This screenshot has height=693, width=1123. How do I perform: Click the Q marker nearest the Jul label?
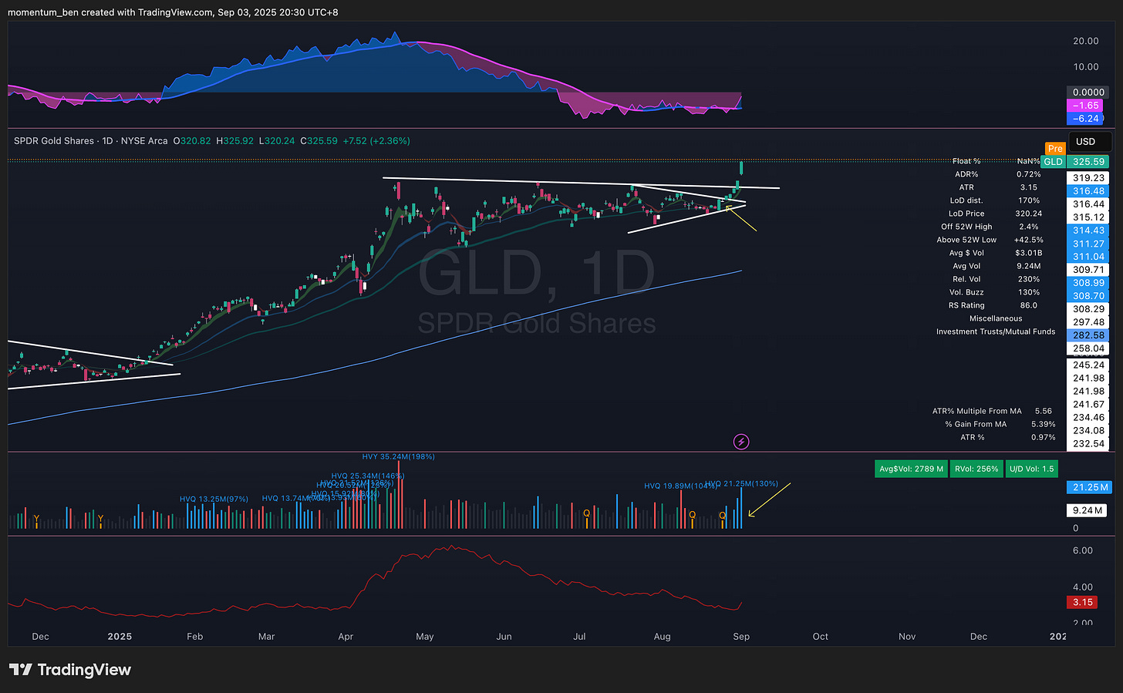click(586, 513)
